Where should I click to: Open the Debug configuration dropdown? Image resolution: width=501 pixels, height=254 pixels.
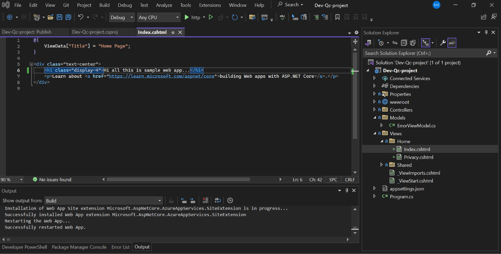tap(122, 17)
